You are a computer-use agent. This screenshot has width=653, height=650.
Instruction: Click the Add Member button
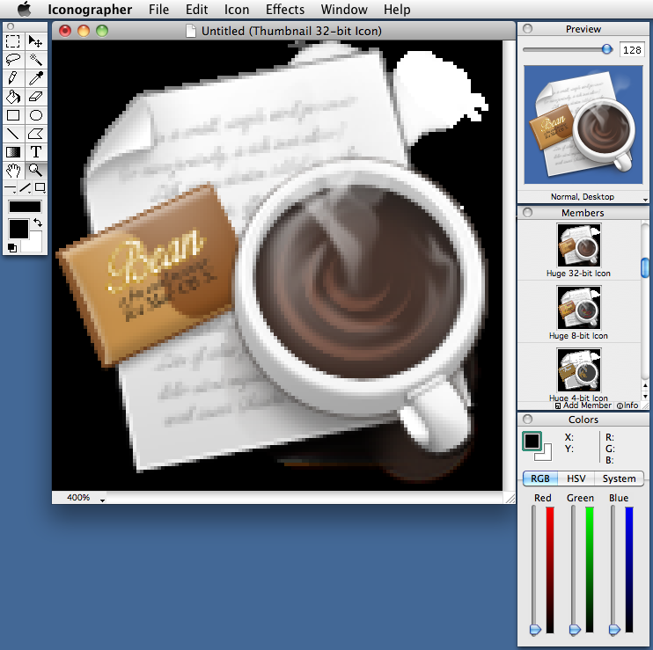point(583,405)
